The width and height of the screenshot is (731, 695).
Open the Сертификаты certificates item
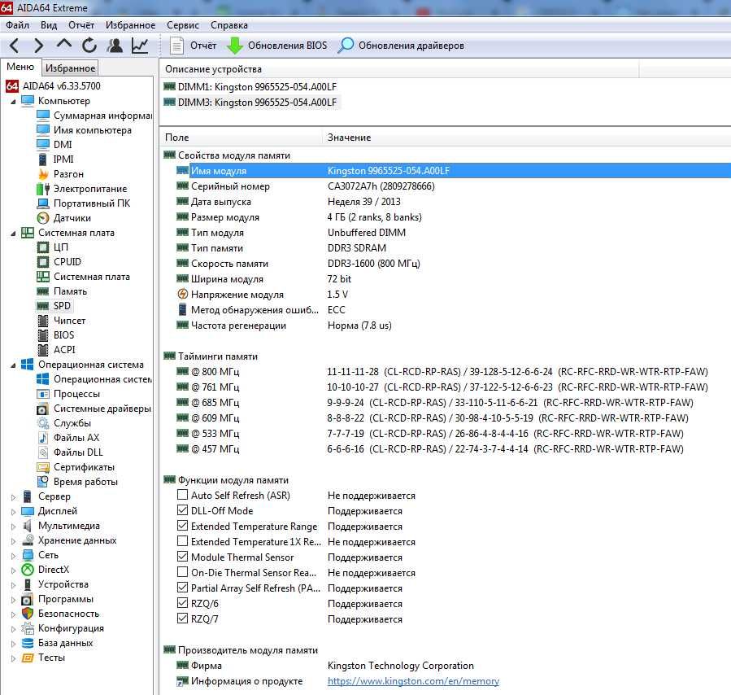pos(84,467)
